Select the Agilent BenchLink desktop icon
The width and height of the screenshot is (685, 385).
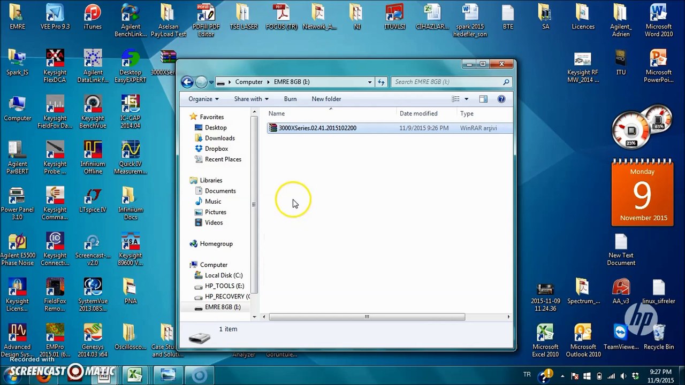131,21
